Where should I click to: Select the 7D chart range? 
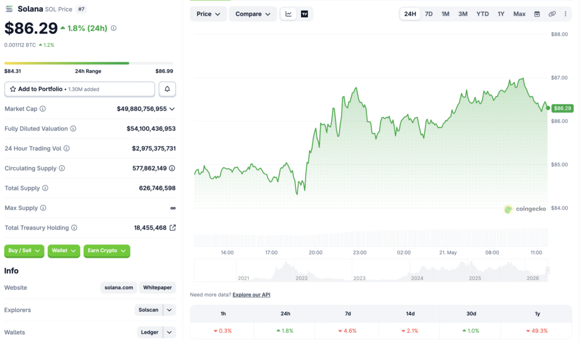point(429,14)
